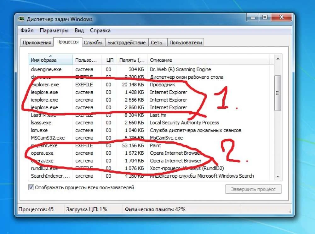Open the Справка menu
The image size is (315, 234).
point(100,30)
